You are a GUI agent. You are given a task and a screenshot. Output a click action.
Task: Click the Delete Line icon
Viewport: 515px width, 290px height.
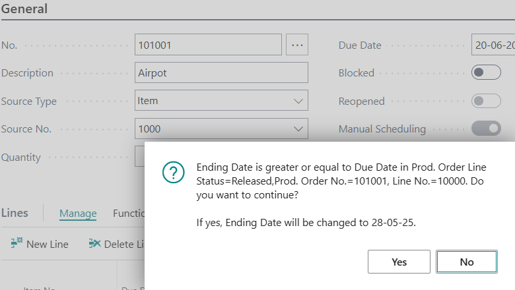click(94, 244)
